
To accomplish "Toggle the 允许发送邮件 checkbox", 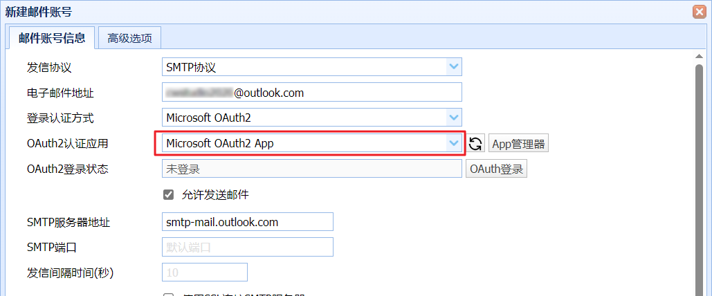I will [x=168, y=195].
